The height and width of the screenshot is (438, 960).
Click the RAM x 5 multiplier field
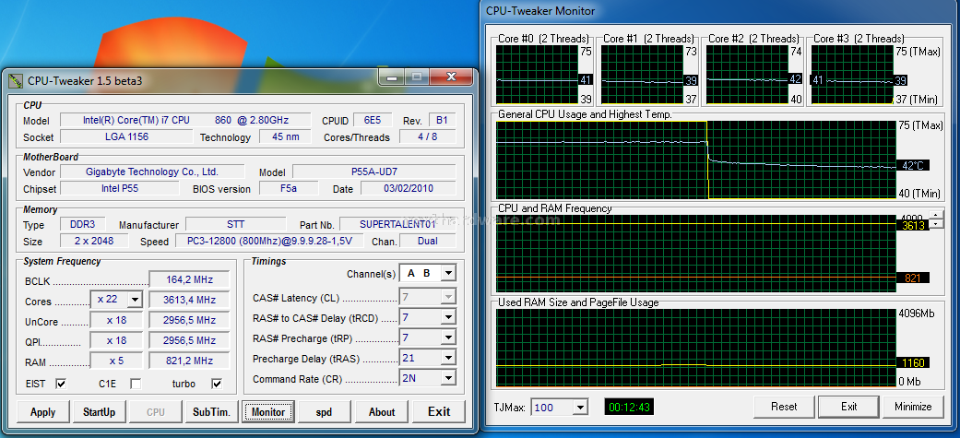pos(116,361)
